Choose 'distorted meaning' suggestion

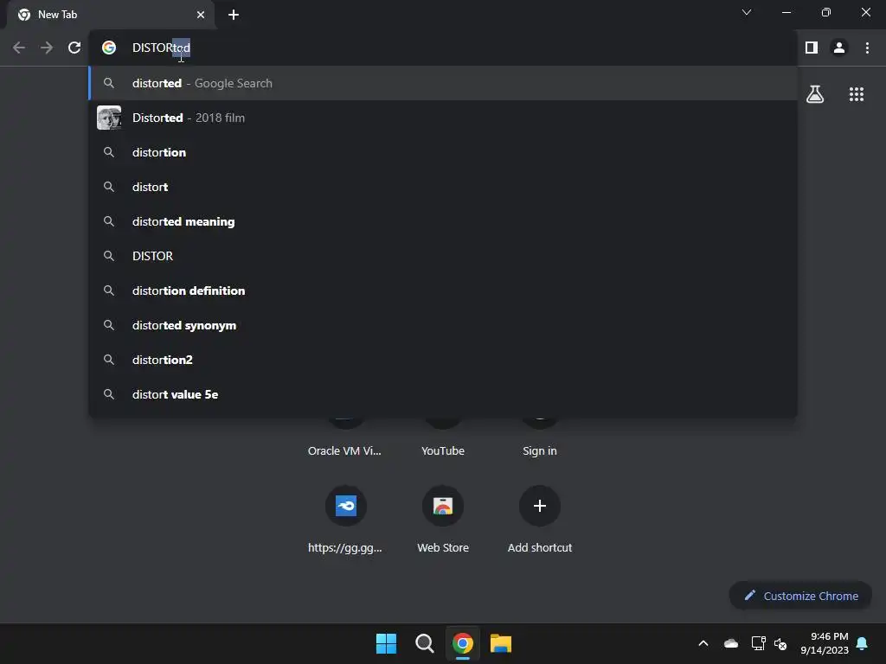point(443,221)
